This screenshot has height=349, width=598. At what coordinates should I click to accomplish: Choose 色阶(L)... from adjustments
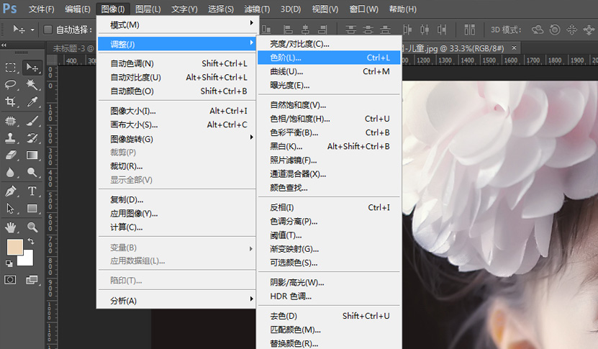(330, 58)
